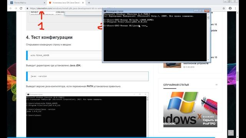
Task: Click command prompt scrollbar up arrow
Action: click(208, 15)
